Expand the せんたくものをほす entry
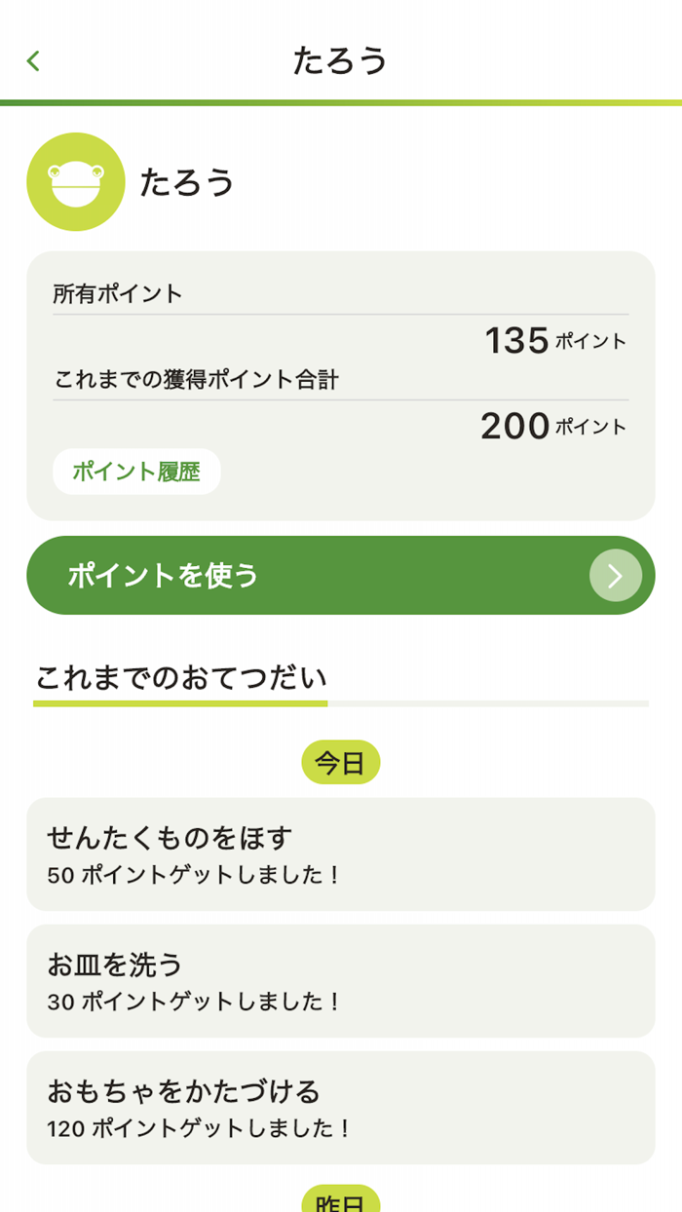 pyautogui.click(x=341, y=853)
